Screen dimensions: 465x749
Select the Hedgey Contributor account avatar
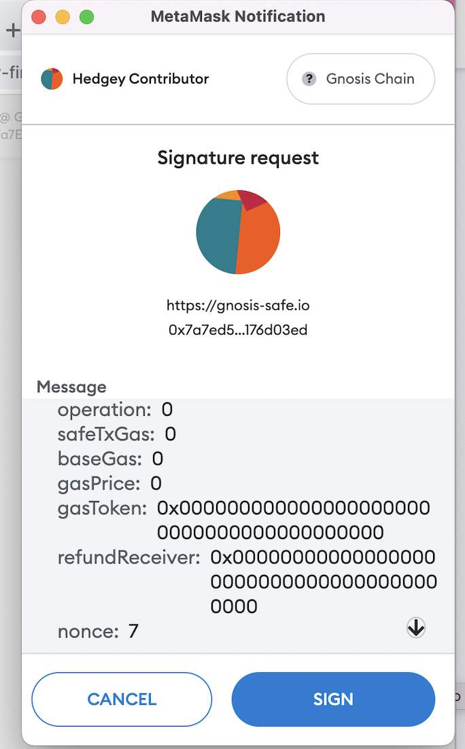click(52, 79)
